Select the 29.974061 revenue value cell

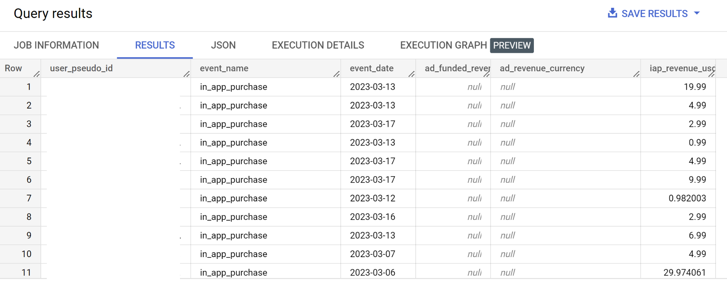tap(684, 272)
